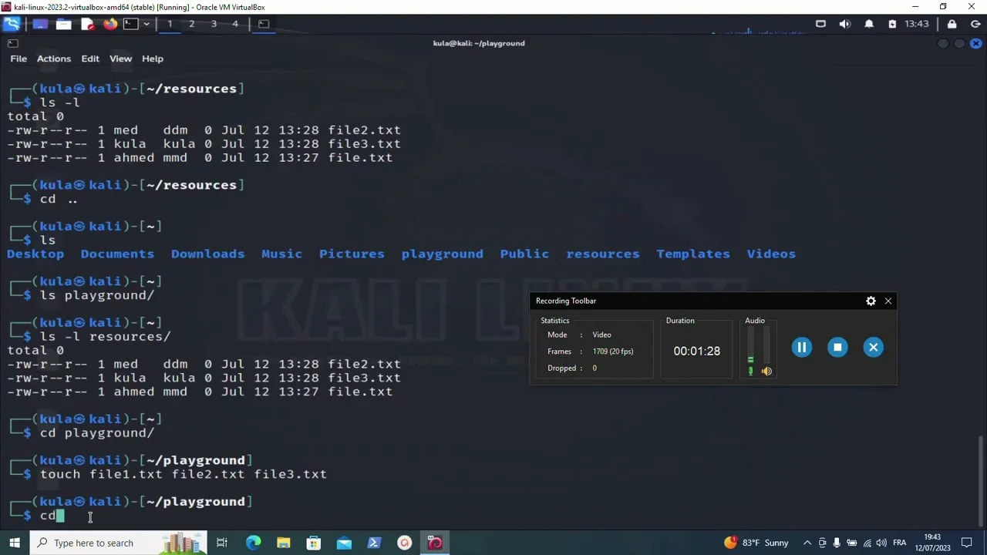Pause the recording
The height and width of the screenshot is (555, 987).
click(x=801, y=348)
